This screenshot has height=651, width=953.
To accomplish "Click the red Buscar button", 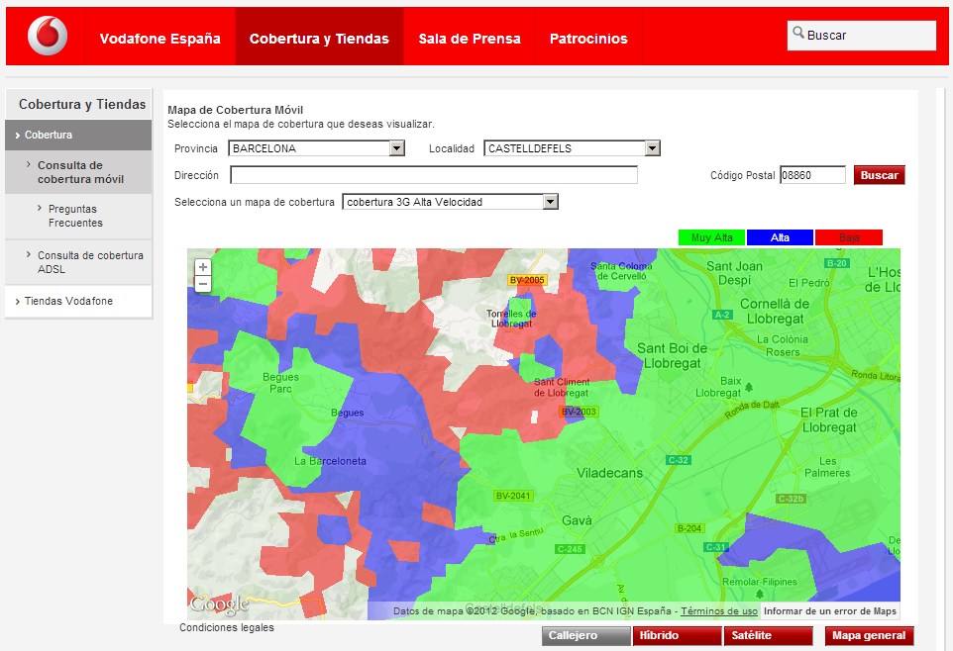I will pyautogui.click(x=880, y=175).
